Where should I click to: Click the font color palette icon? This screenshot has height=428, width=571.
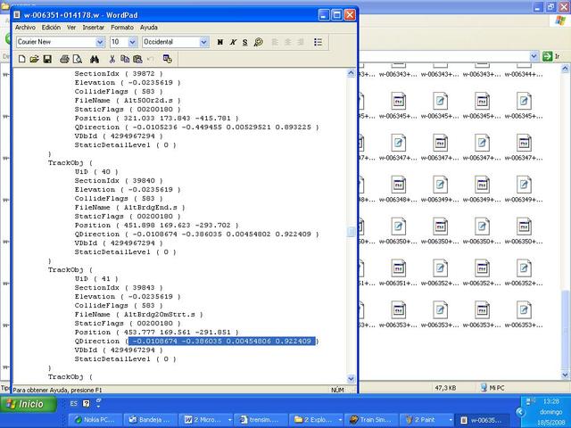point(259,42)
